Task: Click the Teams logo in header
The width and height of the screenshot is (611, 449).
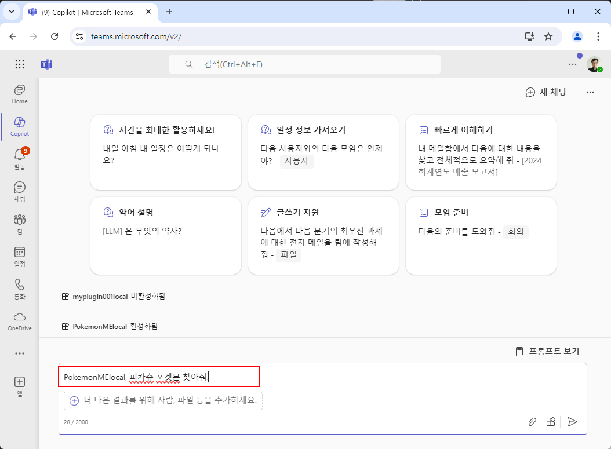Action: point(46,64)
